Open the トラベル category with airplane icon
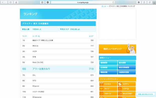The image size is (156, 98). coord(127,89)
